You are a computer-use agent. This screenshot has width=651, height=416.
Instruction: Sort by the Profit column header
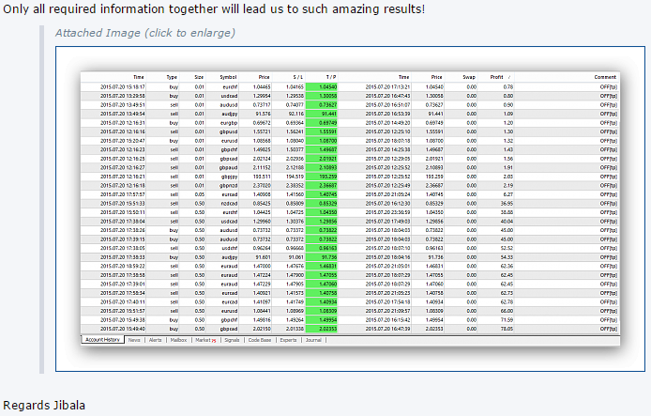(496, 77)
